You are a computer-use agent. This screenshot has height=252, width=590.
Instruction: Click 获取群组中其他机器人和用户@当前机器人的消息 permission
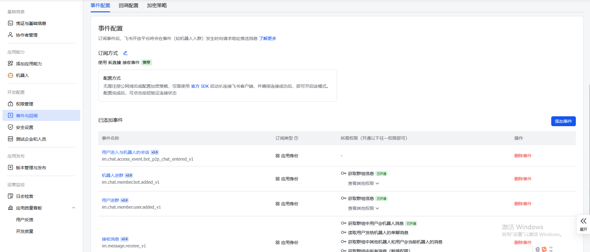click(x=395, y=242)
